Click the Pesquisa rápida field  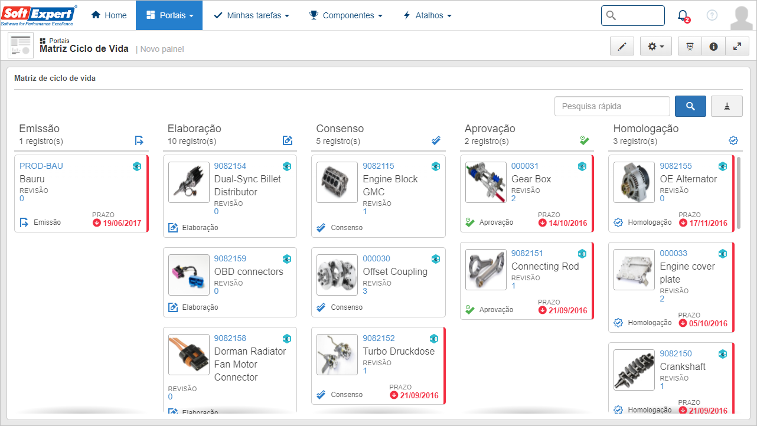click(x=612, y=106)
